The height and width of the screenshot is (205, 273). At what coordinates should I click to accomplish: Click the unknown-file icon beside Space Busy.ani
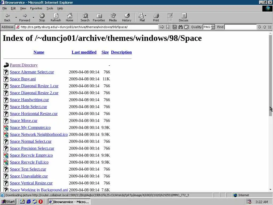point(6,79)
